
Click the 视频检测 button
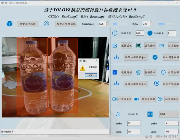150,72
